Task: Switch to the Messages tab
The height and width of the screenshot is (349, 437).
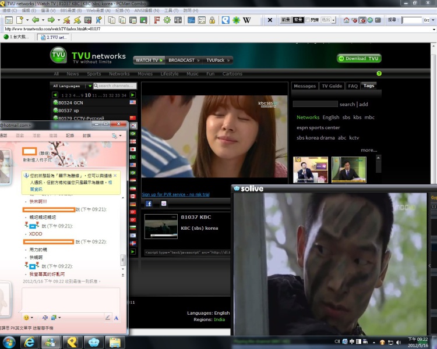Action: [x=305, y=86]
